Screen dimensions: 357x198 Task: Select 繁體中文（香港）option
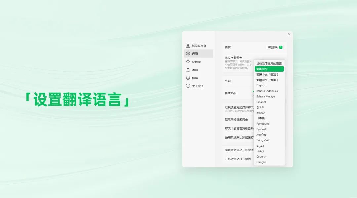(x=269, y=80)
